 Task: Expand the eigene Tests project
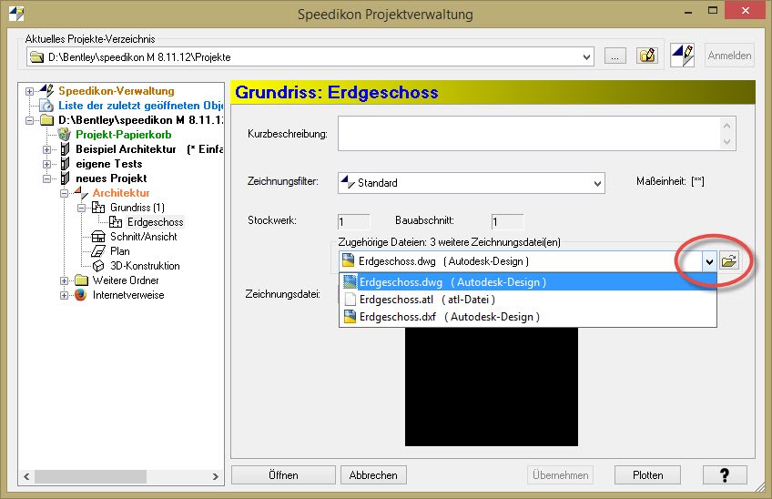46,164
